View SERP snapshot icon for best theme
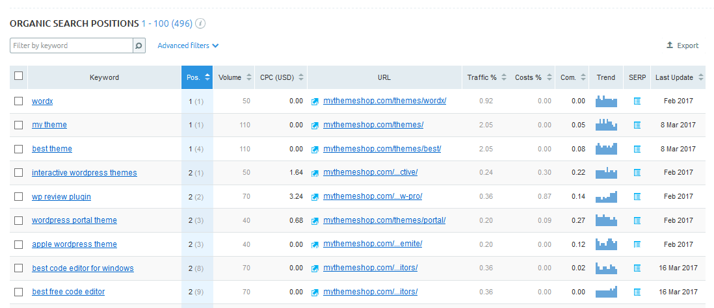This screenshot has width=714, height=308. coord(637,149)
